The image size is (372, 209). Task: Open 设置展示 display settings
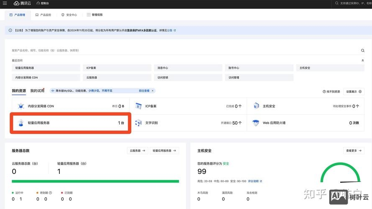(x=354, y=92)
